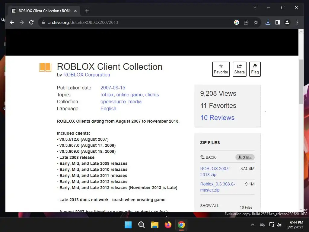Click the Share button
Screen dimensions: 309x232
pos(239,69)
